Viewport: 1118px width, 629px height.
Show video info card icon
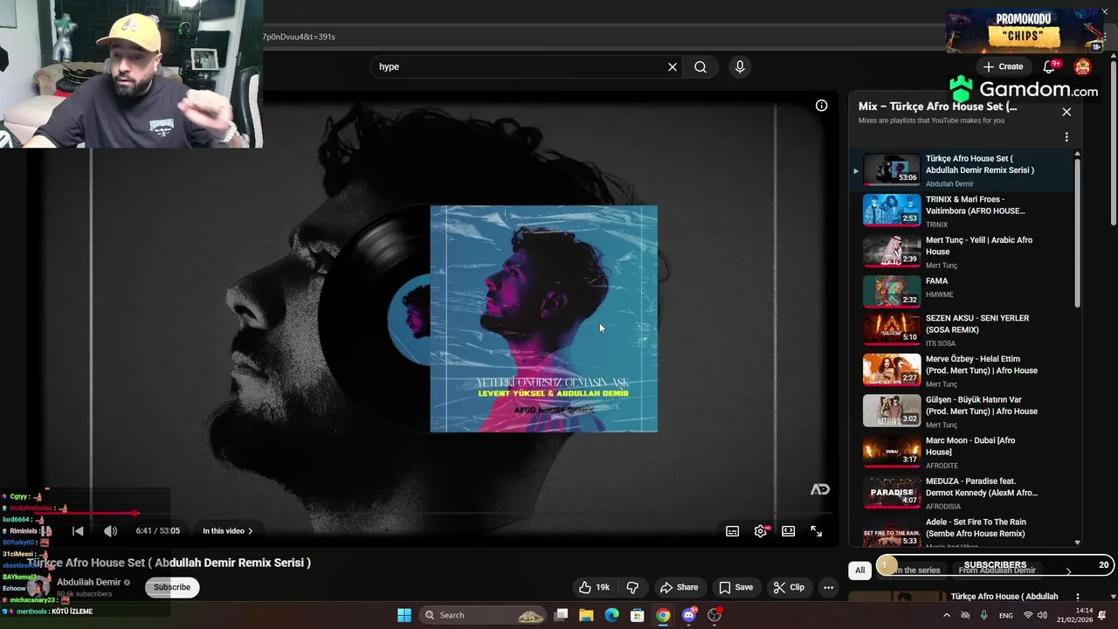(821, 106)
